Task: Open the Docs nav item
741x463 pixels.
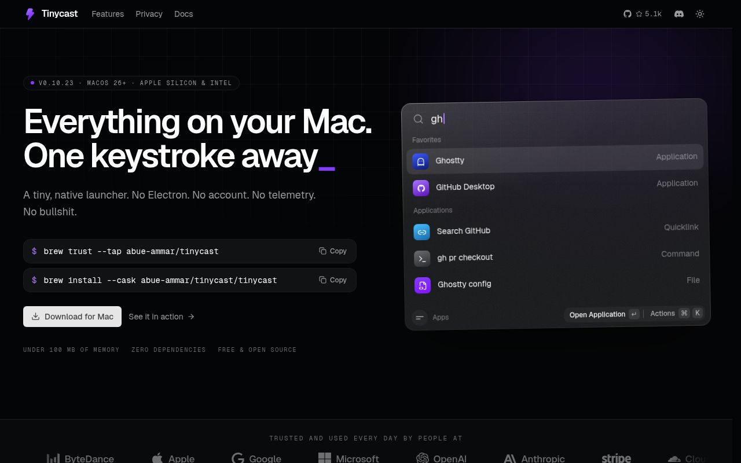Action: (x=184, y=14)
